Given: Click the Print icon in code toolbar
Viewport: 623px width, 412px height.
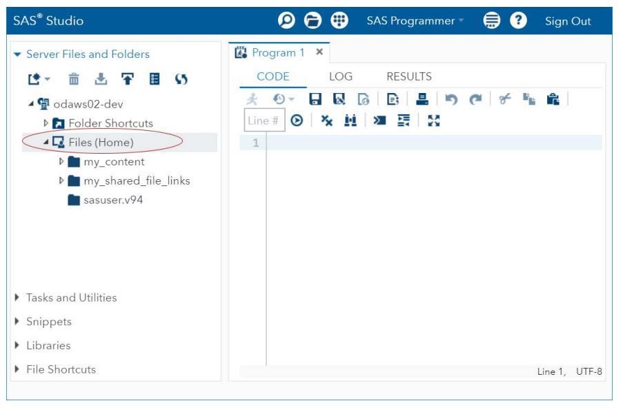Looking at the screenshot, I should point(422,99).
